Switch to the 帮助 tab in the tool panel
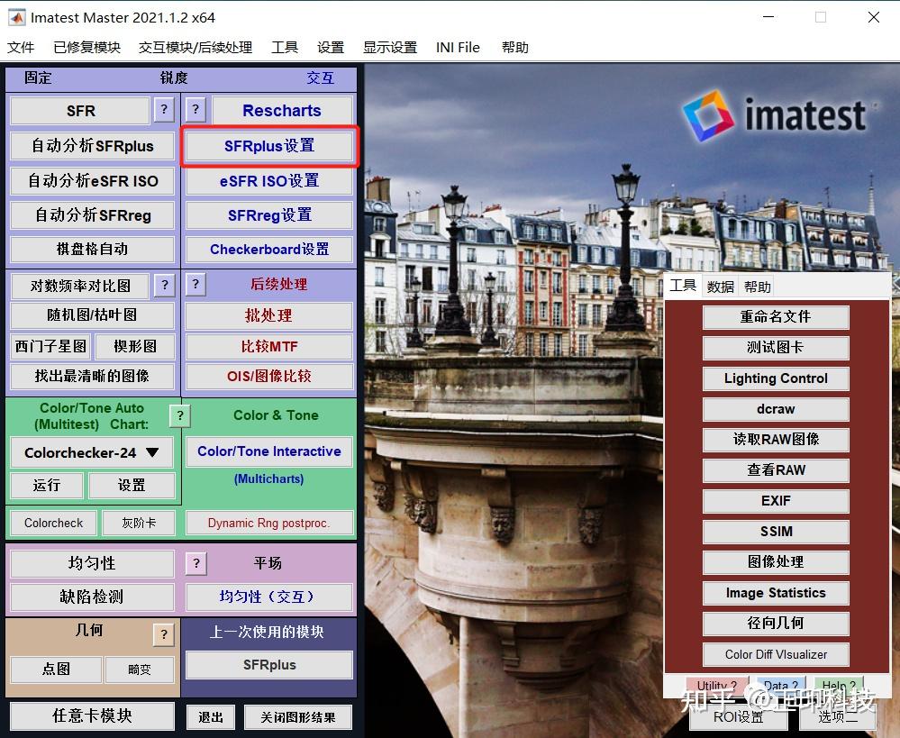 [x=757, y=287]
